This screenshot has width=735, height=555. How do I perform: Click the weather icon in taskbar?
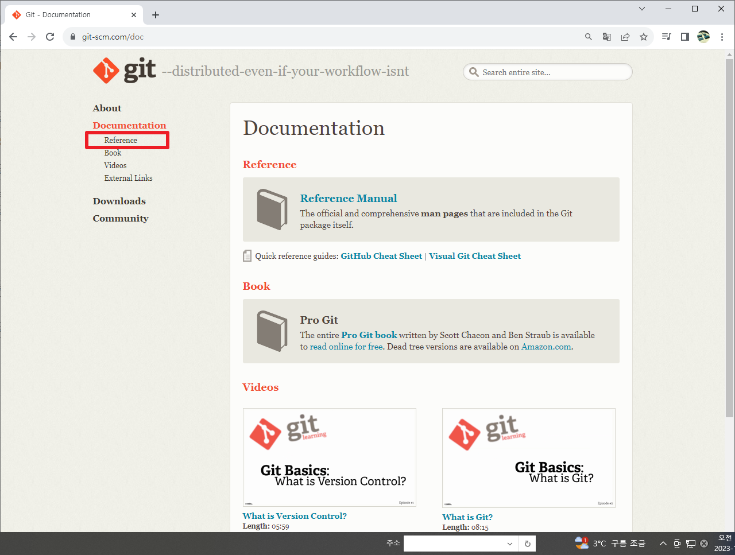pos(582,543)
